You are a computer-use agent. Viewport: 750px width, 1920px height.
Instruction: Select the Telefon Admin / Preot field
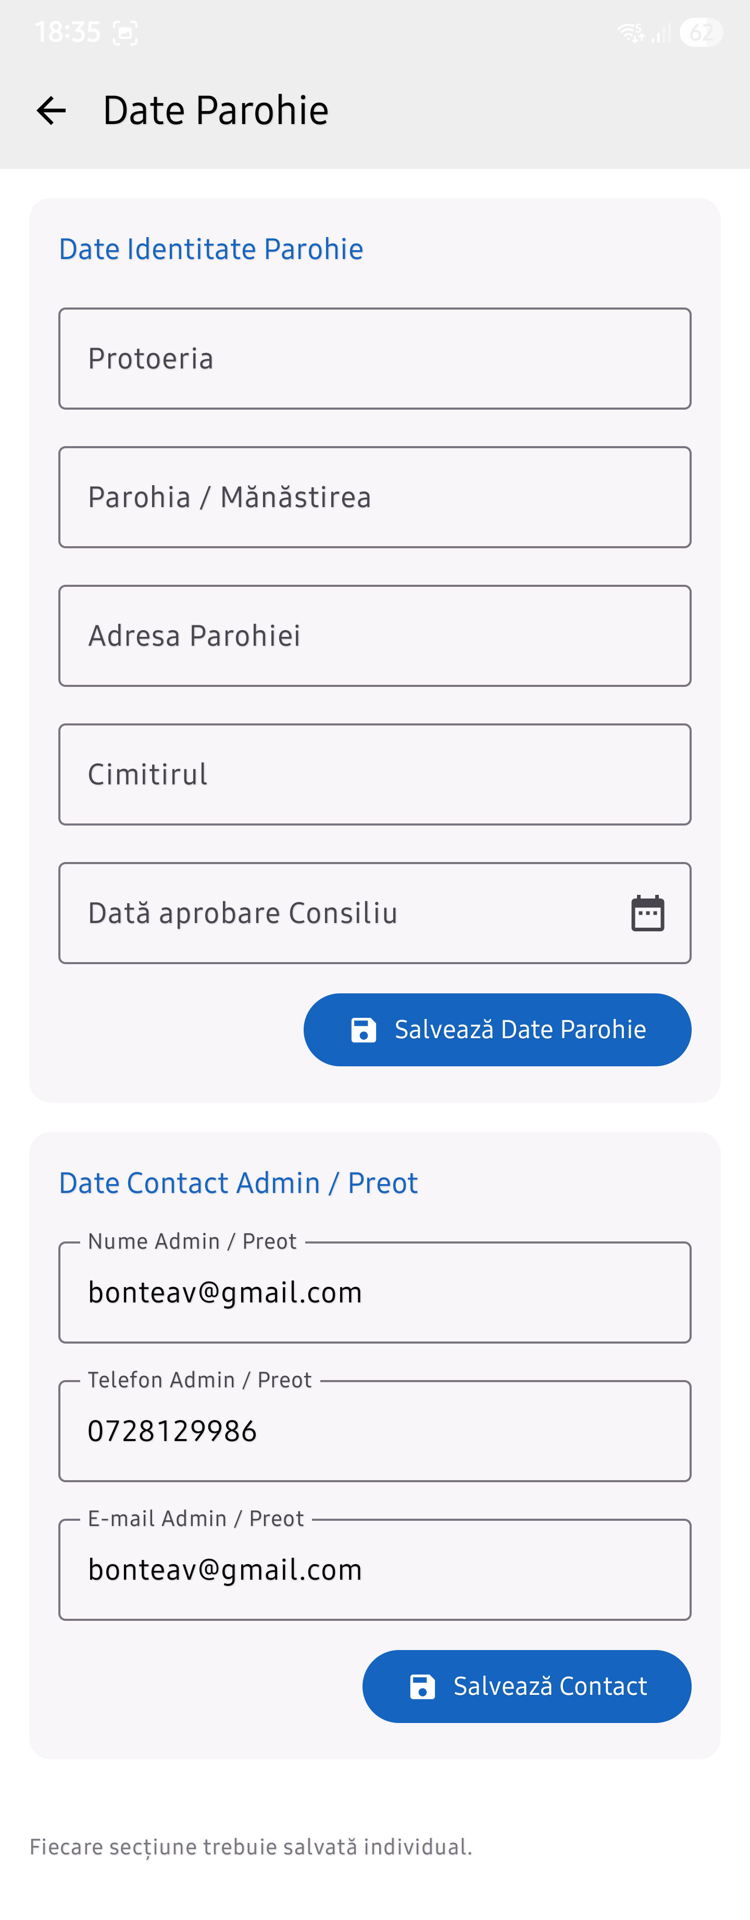(374, 1430)
